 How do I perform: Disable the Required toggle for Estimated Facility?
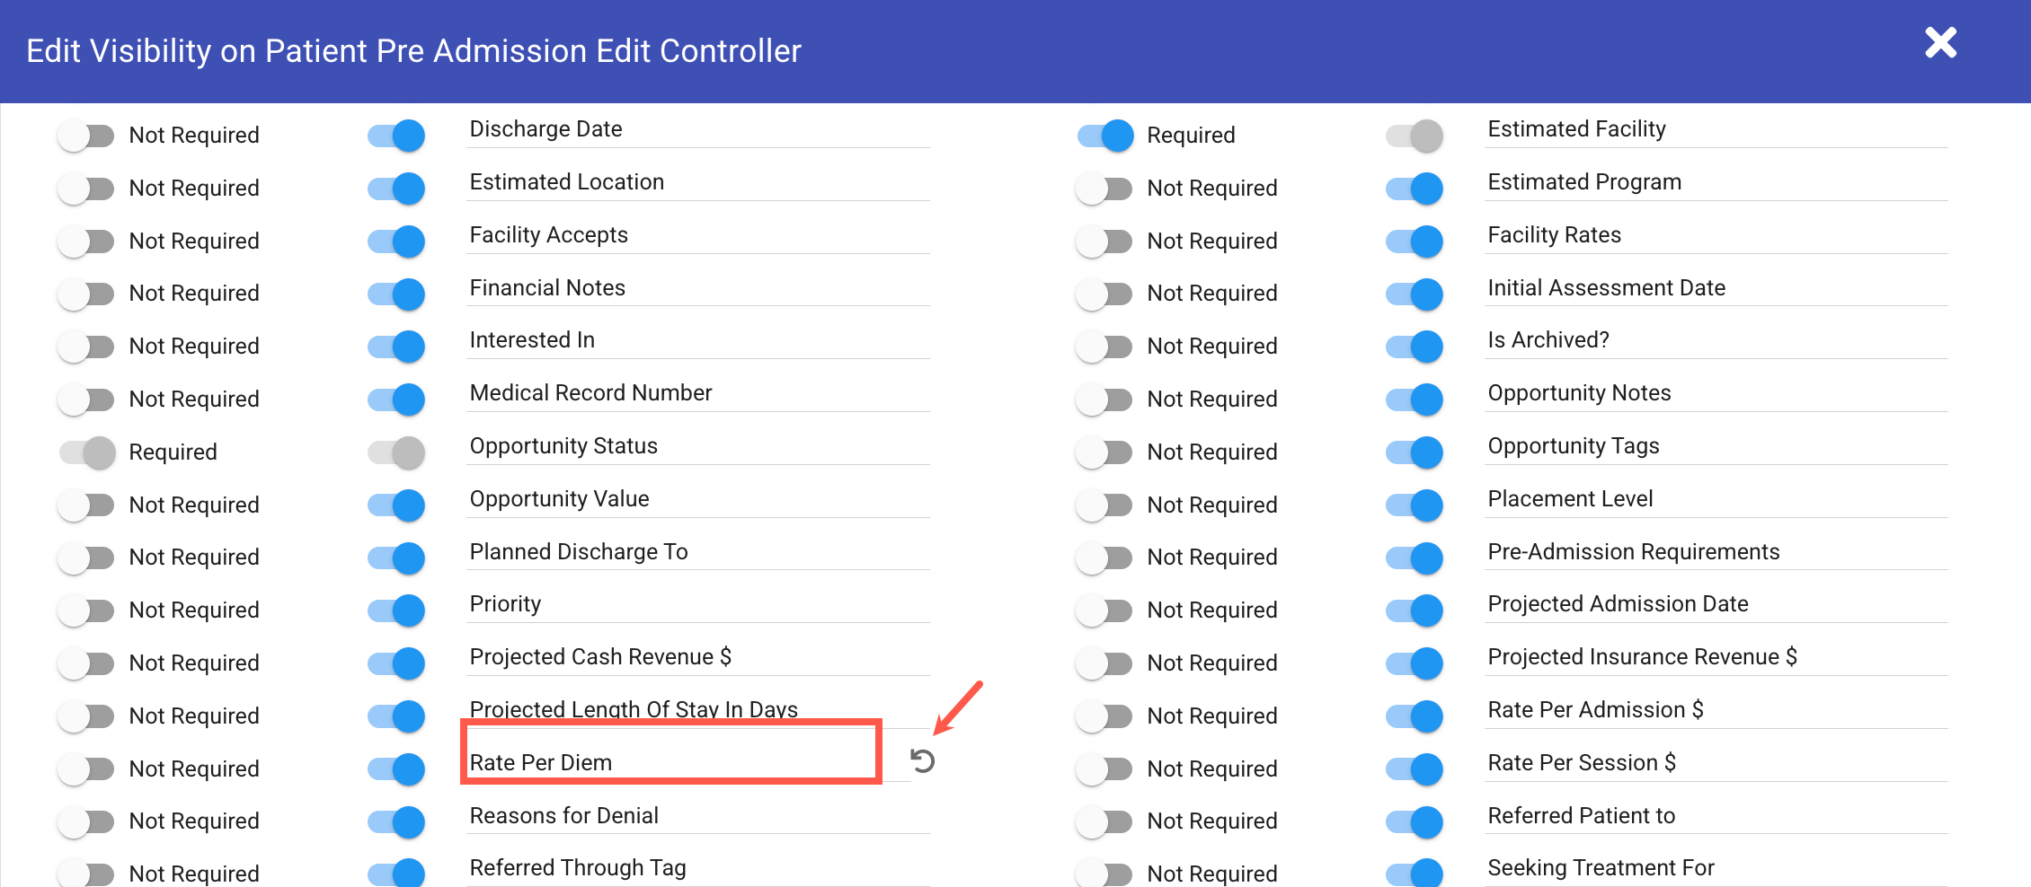click(x=1104, y=136)
